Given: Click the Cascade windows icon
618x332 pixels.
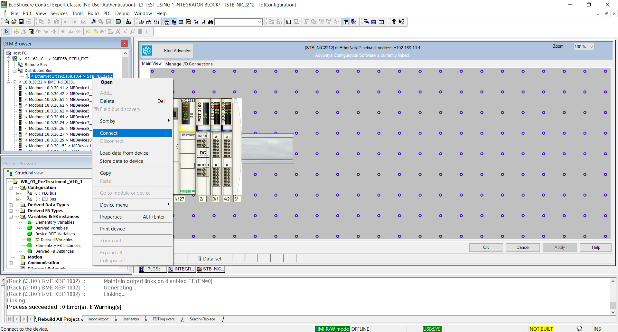Looking at the screenshot, I should tap(366, 22).
